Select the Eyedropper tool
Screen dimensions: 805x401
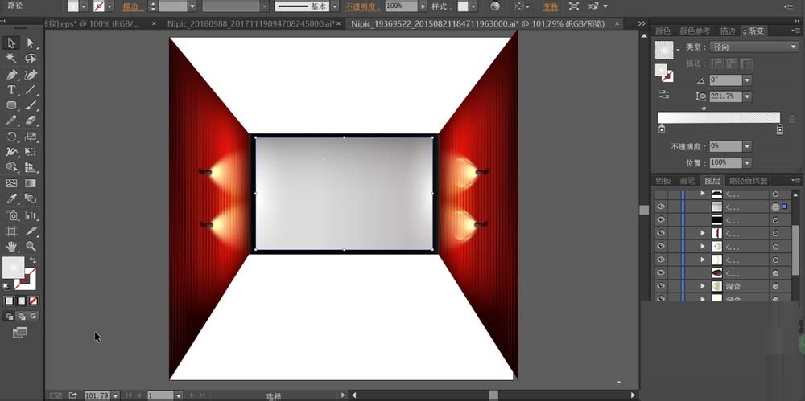pos(12,198)
